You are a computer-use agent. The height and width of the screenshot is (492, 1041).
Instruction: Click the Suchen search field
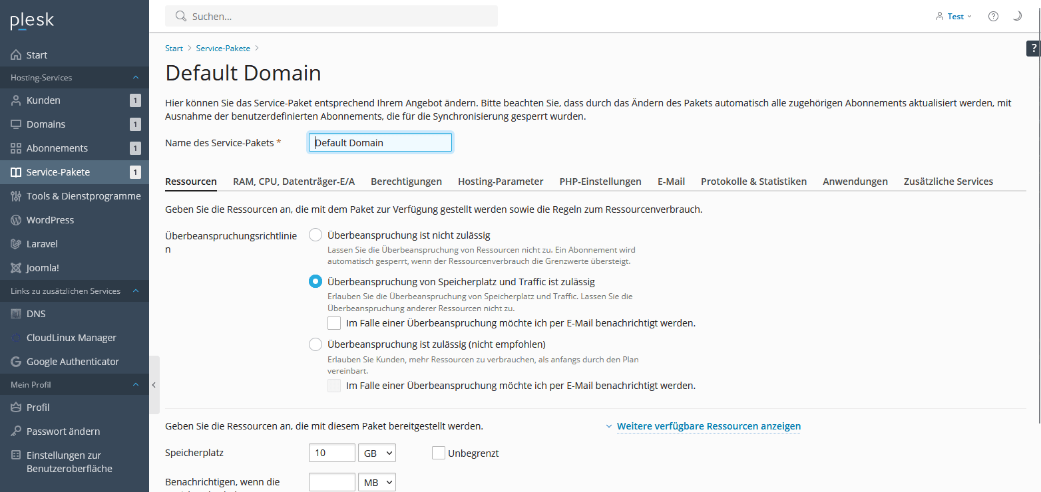331,16
